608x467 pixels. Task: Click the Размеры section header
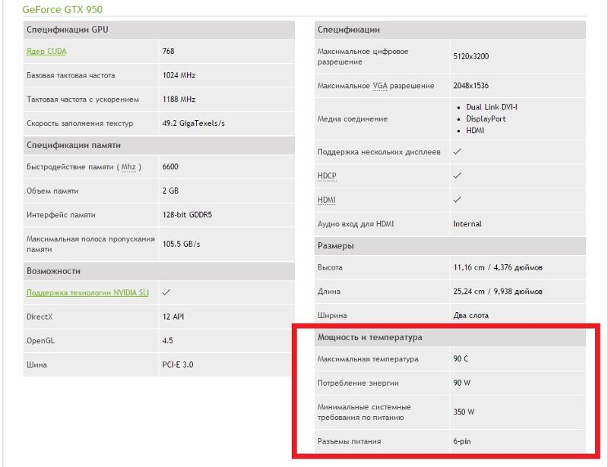(450, 246)
